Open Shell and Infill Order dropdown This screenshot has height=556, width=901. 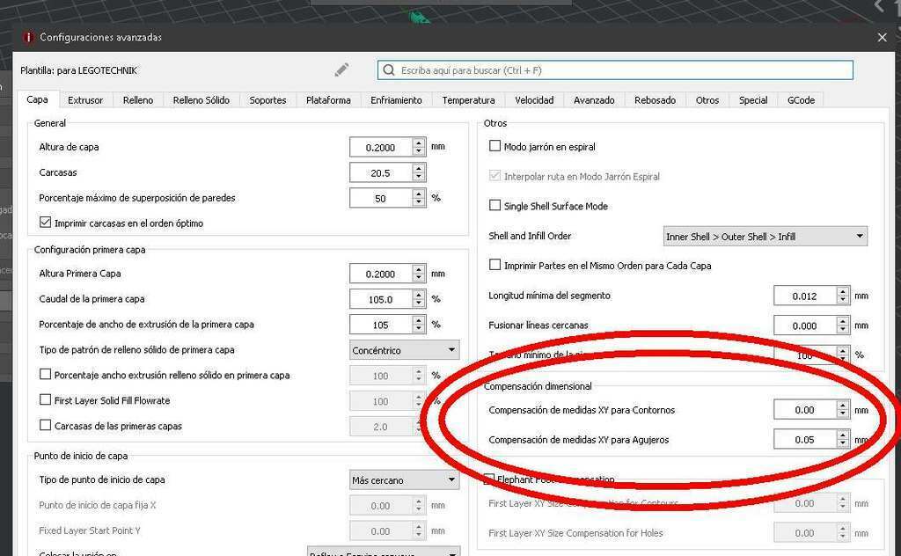pyautogui.click(x=765, y=236)
